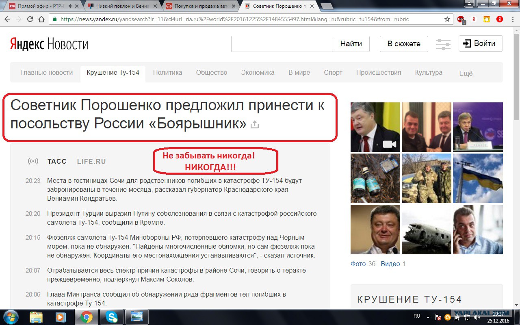Viewport: 520px width, 325px height.
Task: Click the RU language indicator
Action: 417,316
